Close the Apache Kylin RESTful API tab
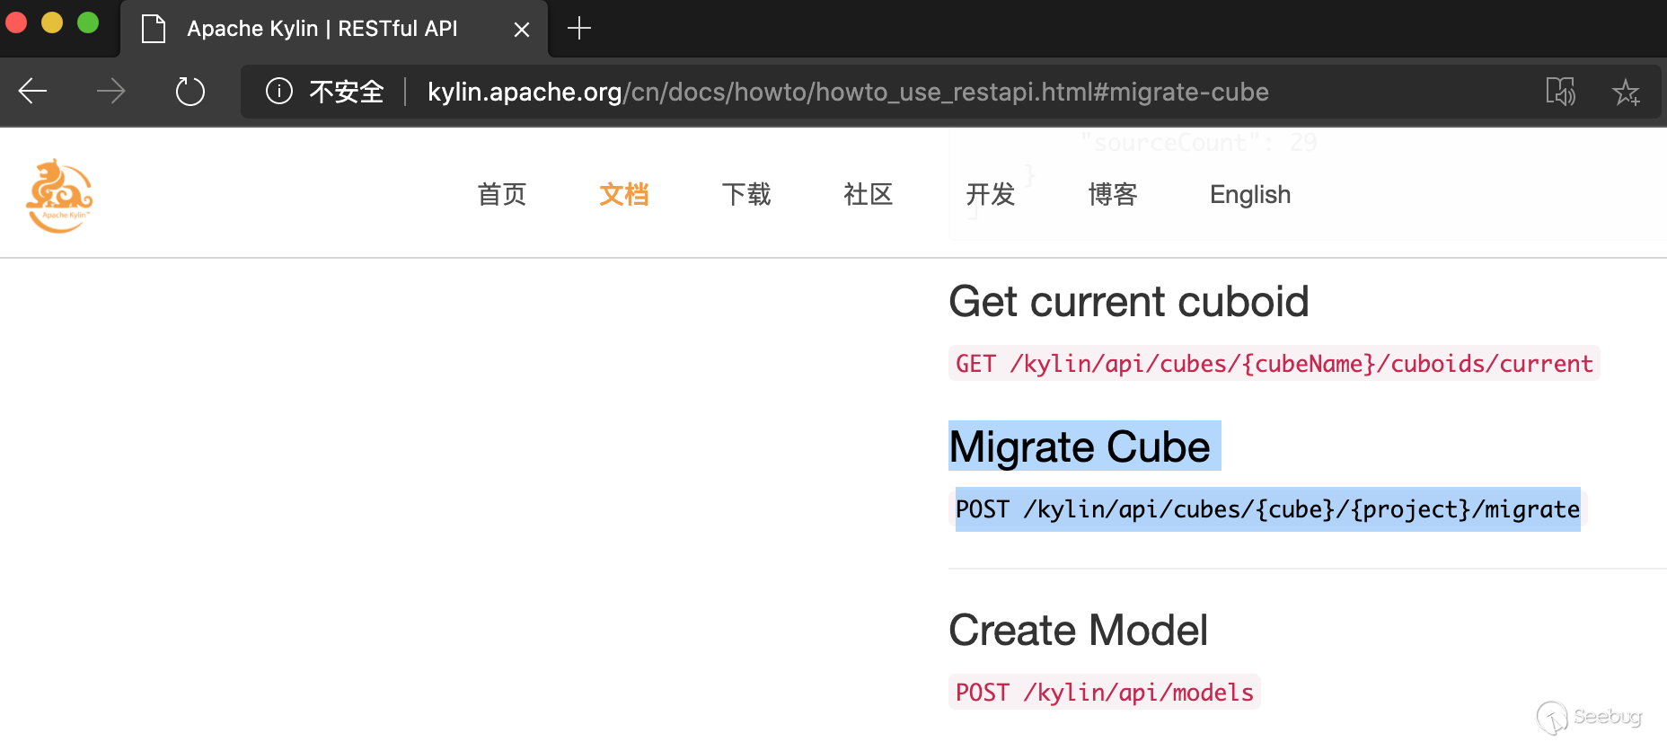Image resolution: width=1667 pixels, height=742 pixels. pos(521,30)
